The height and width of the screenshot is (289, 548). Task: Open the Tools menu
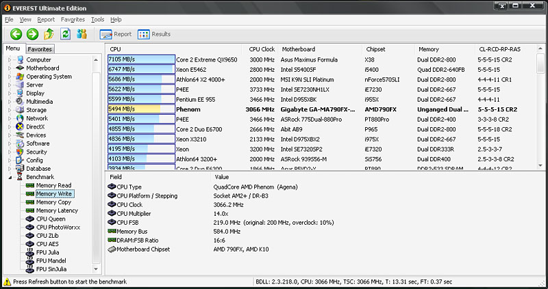click(98, 20)
